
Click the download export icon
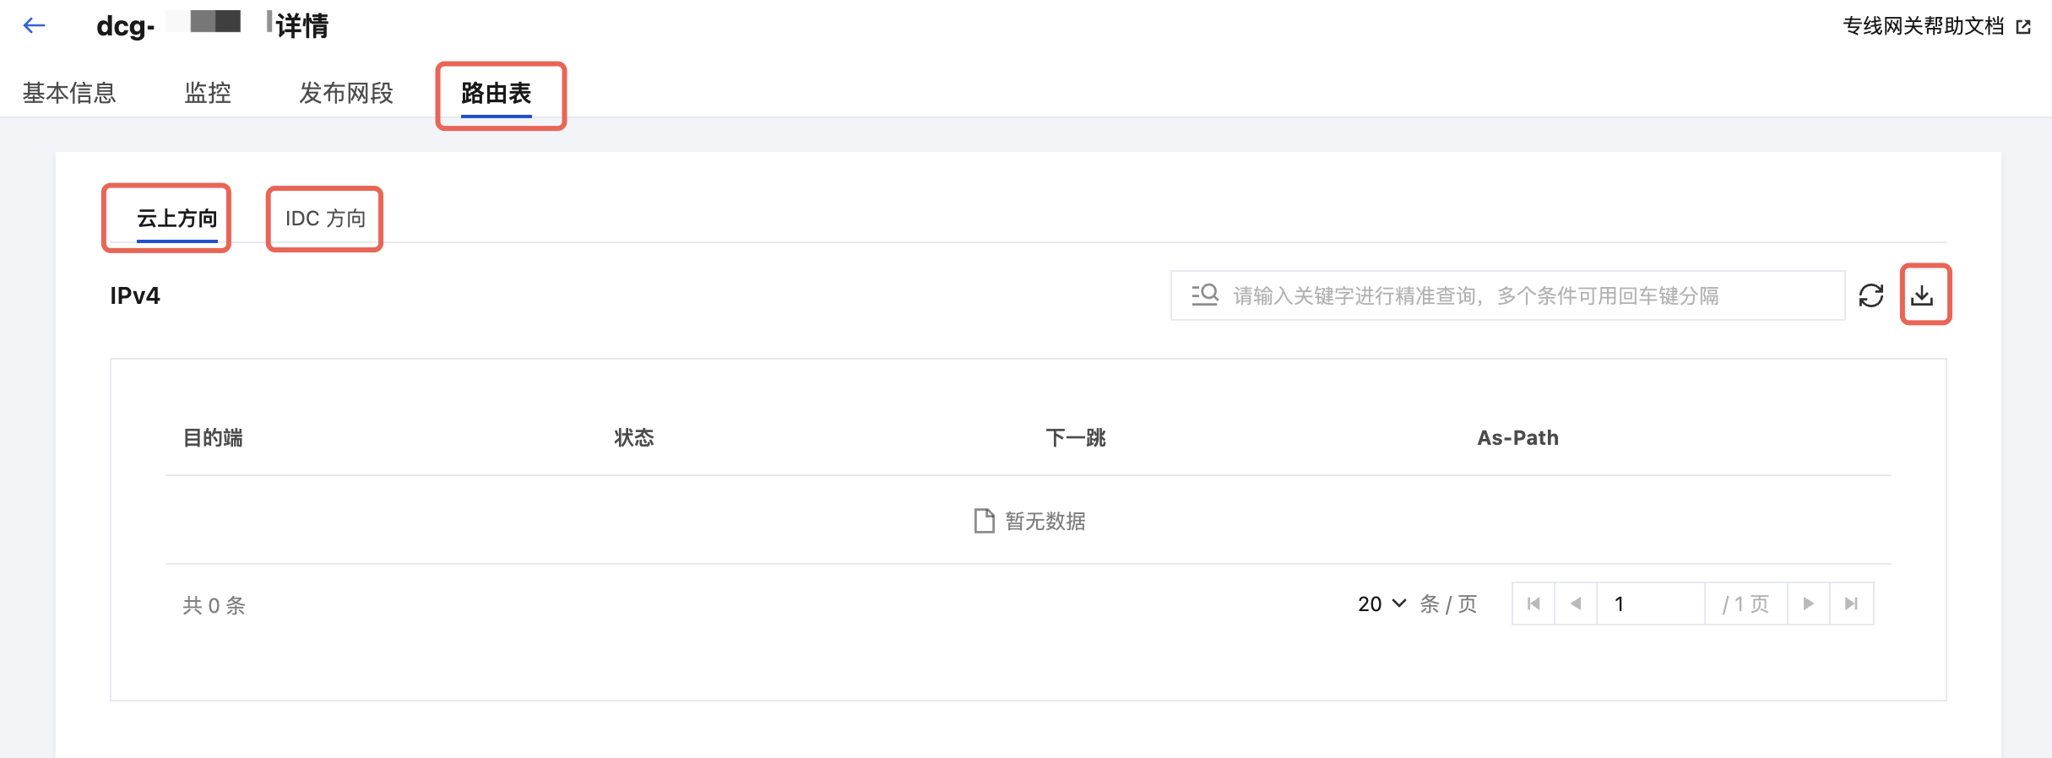point(1923,295)
